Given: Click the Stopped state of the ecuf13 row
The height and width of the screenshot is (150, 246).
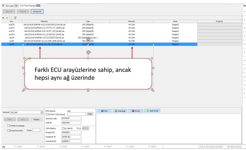Looking at the screenshot, I should (175, 35).
